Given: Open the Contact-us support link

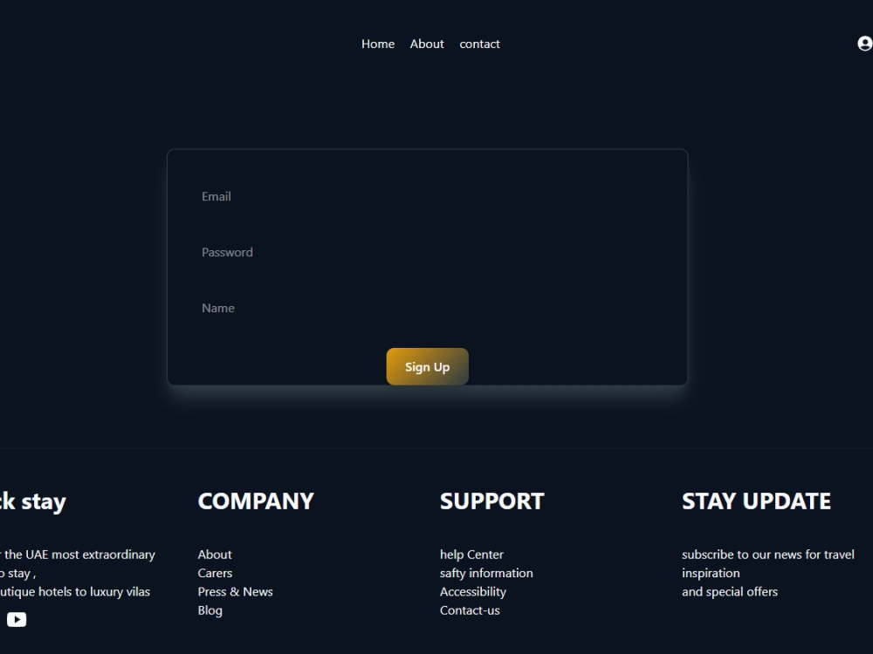Looking at the screenshot, I should (x=470, y=610).
